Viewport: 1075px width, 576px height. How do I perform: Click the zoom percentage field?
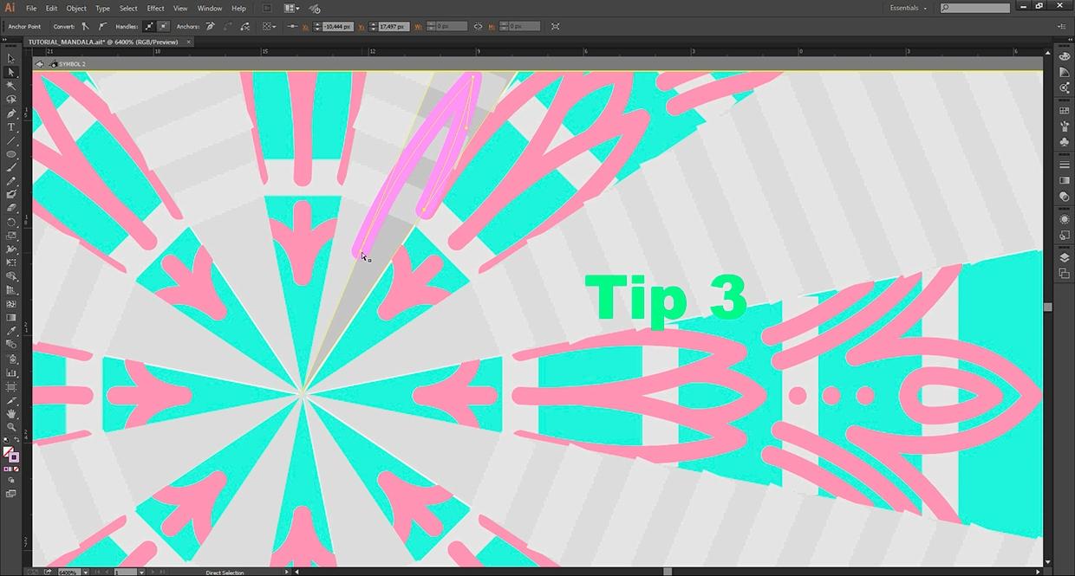pos(69,572)
